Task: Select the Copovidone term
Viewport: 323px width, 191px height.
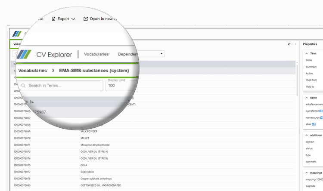Action: click(x=87, y=172)
